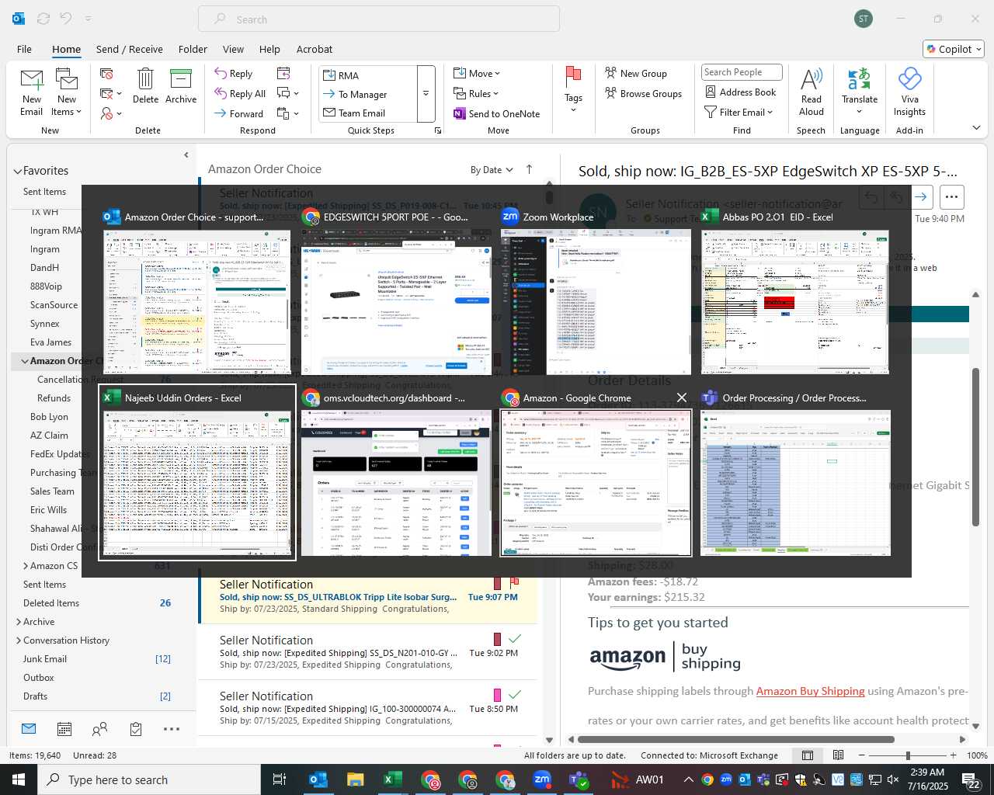Open the New Items dropdown
This screenshot has width=994, height=795.
pos(67,93)
